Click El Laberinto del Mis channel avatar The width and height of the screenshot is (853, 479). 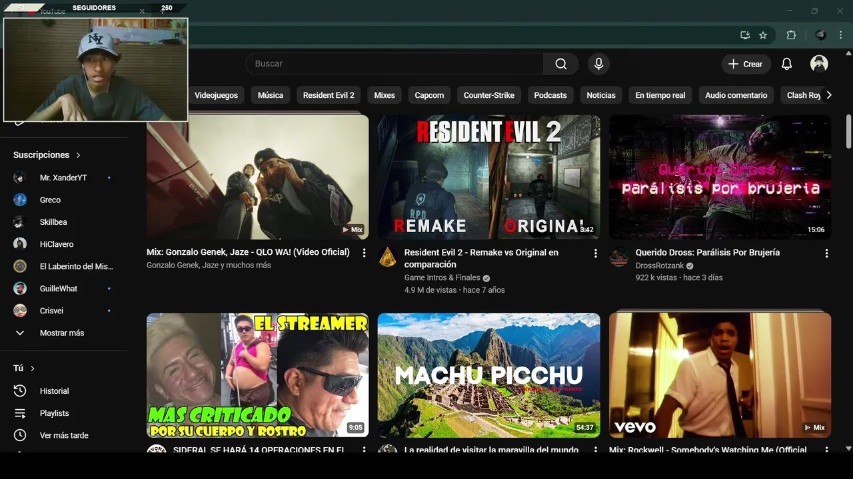point(20,266)
